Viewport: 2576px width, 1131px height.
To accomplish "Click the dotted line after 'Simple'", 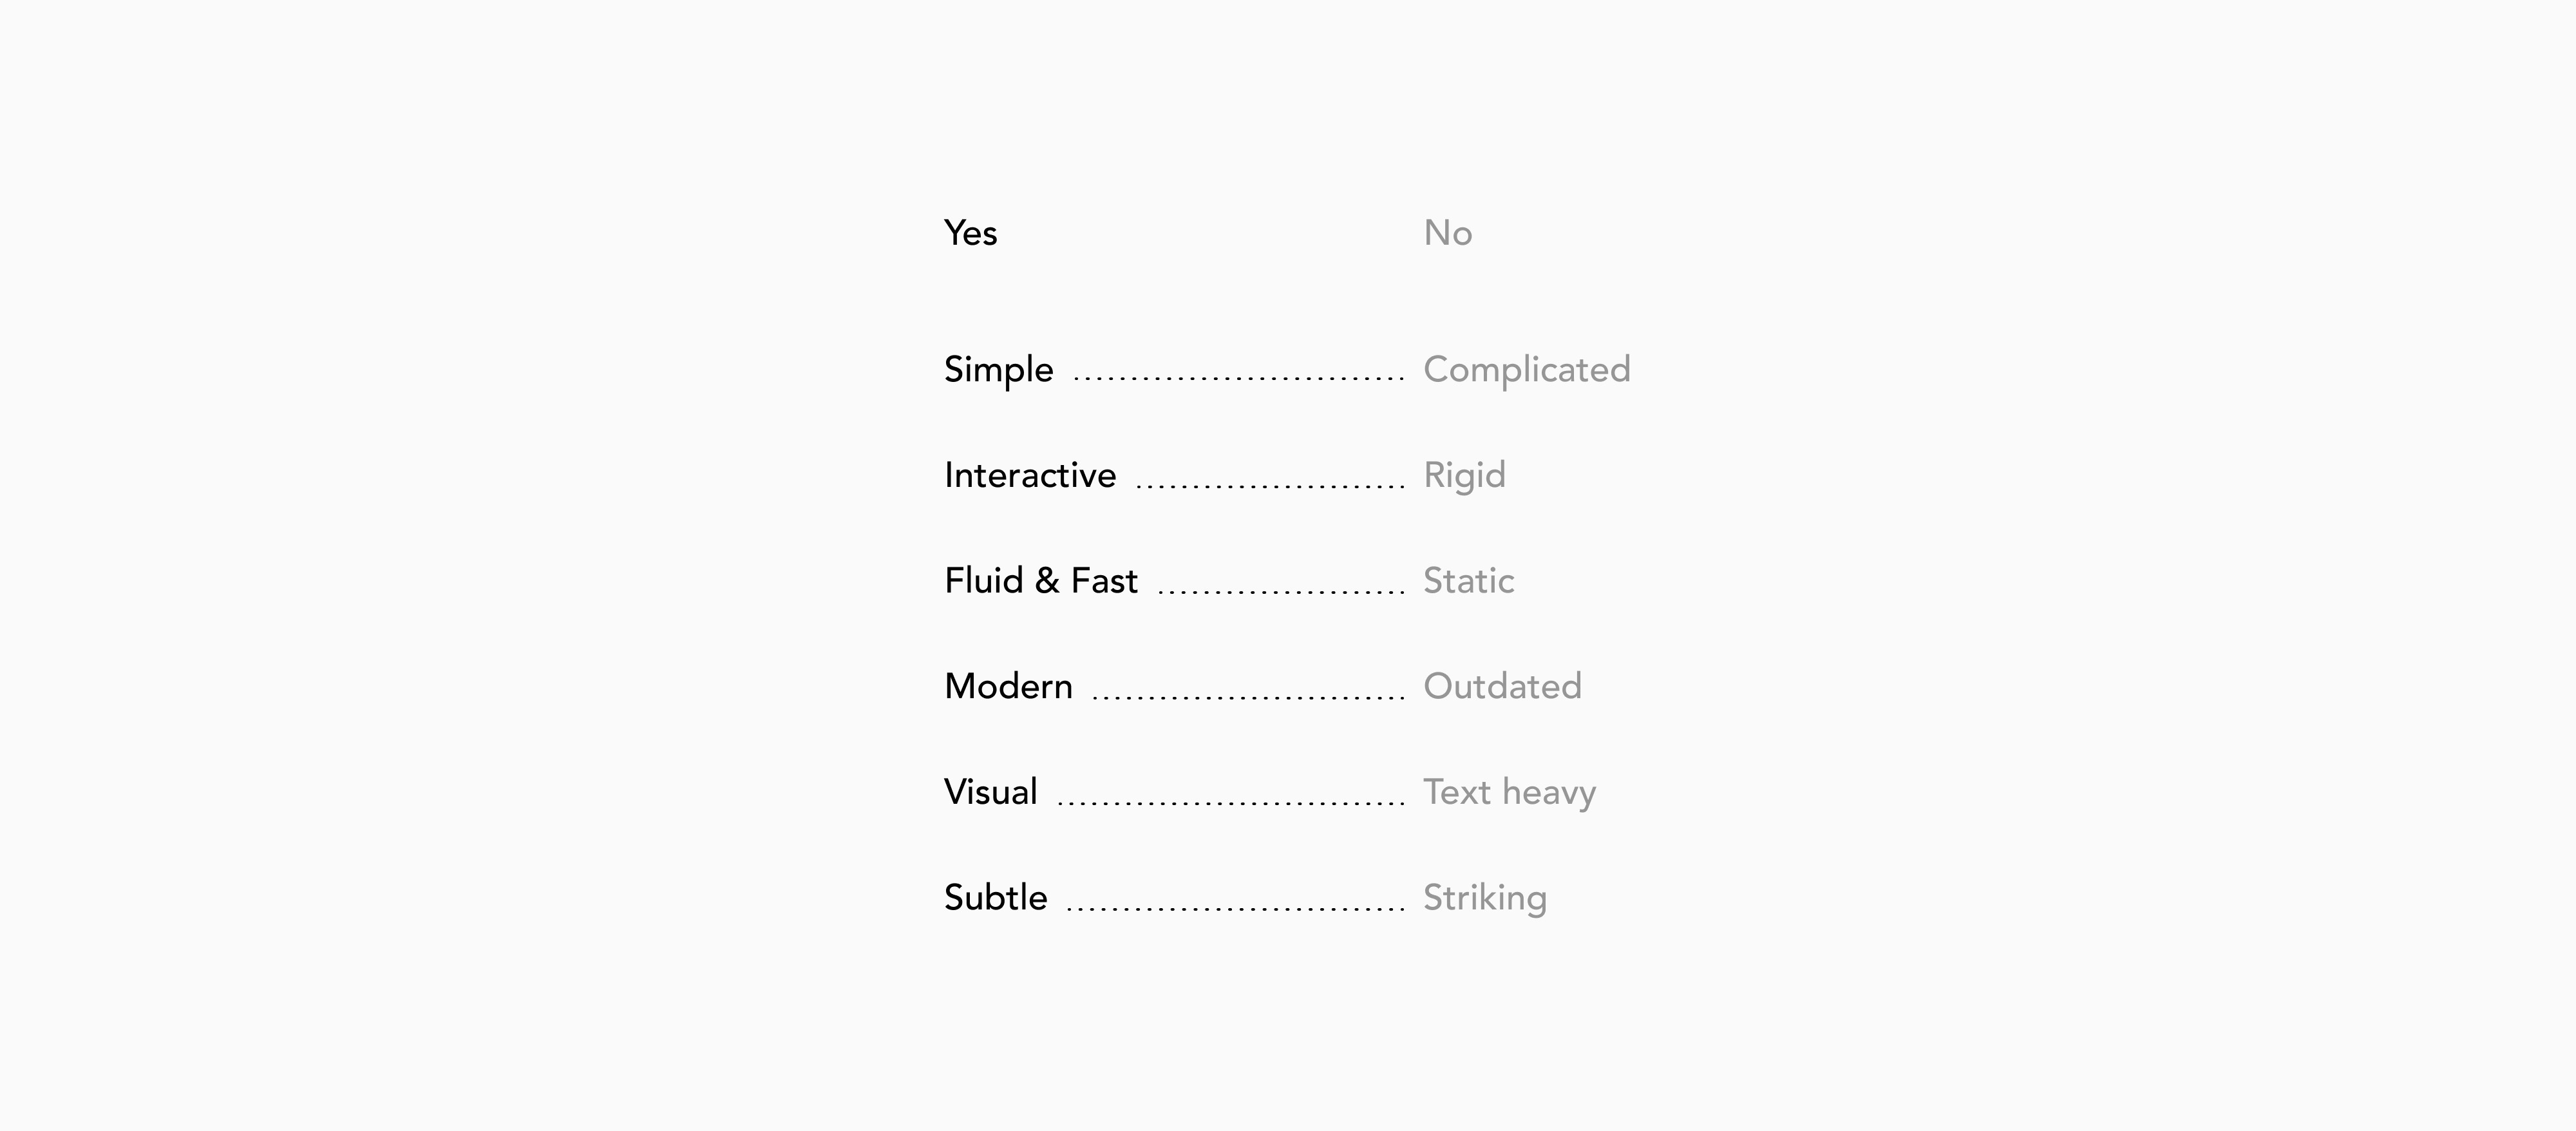I will tap(1239, 378).
